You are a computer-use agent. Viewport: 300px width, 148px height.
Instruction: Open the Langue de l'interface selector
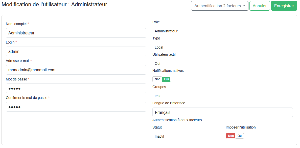tap(223, 112)
